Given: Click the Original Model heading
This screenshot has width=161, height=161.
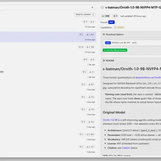Looking at the screenshot, I should pos(114,112).
